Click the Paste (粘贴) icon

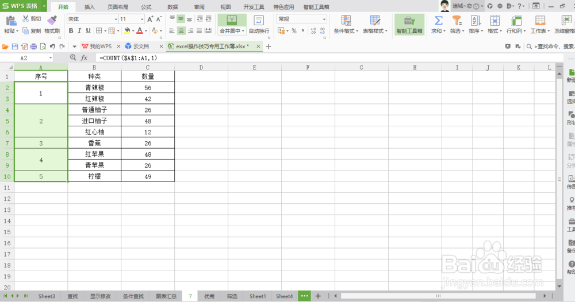point(11,21)
